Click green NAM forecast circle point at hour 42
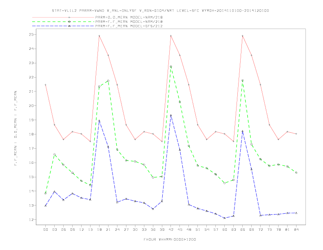The image size is (323, 250). pyautogui.click(x=171, y=67)
